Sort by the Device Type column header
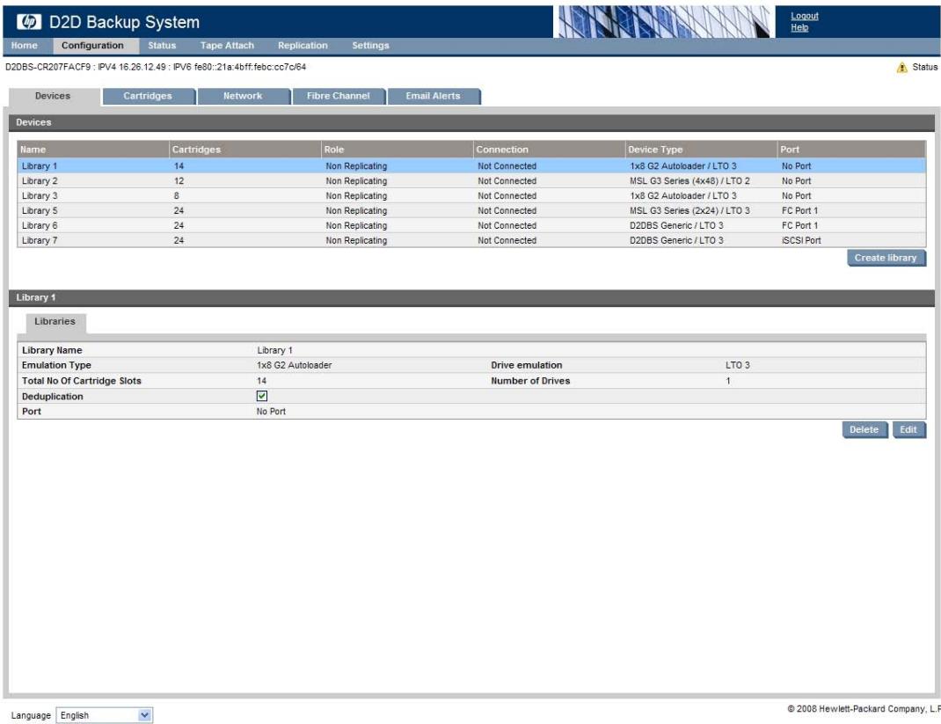Image resolution: width=941 pixels, height=724 pixels. (x=700, y=150)
